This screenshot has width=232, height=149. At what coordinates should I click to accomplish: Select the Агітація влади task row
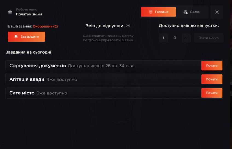point(114,79)
